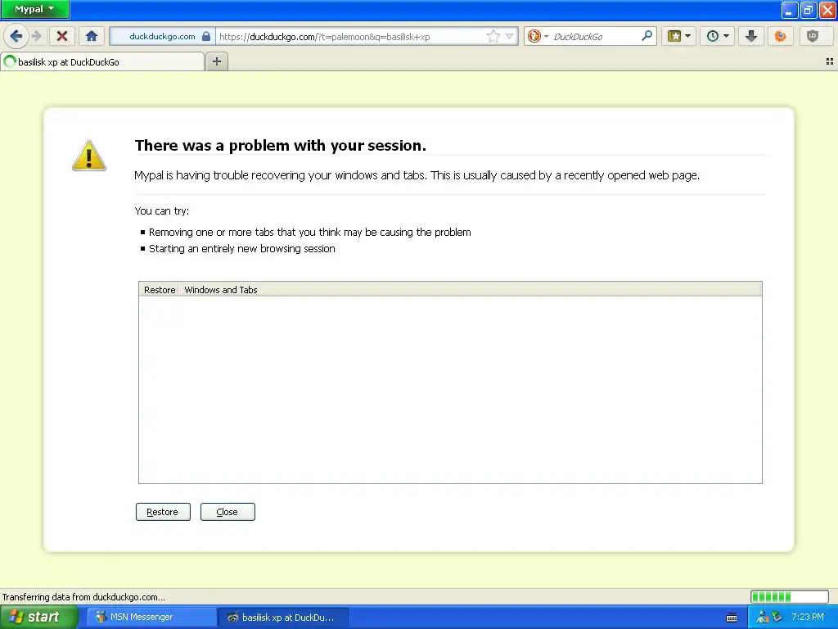Click the duckduckgo.com site identity label
Viewport: 838px width, 629px height.
pos(162,36)
